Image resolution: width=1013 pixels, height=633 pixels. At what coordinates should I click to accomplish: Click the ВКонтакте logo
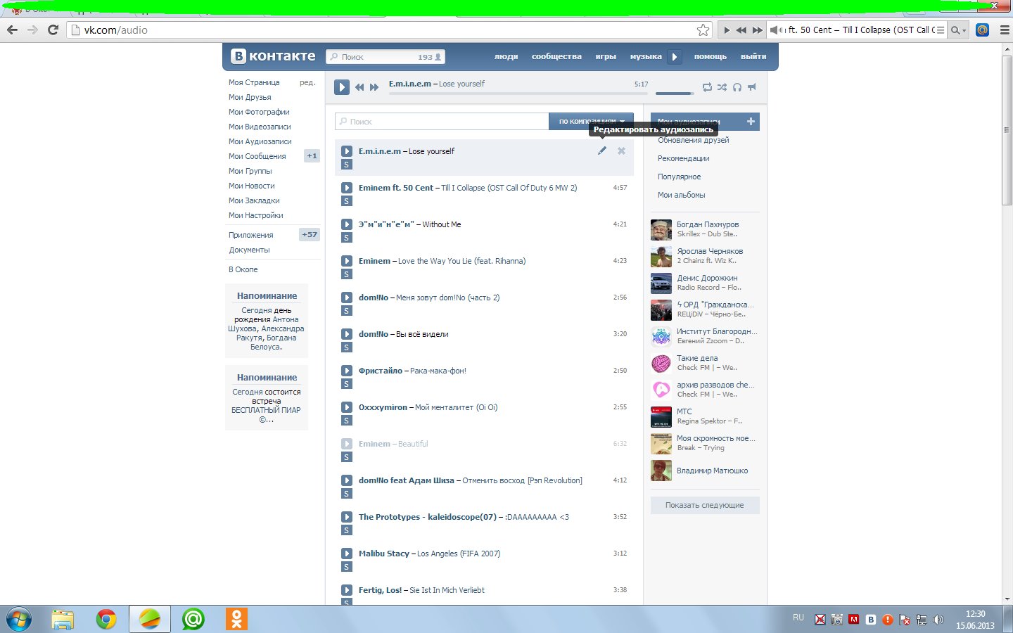click(x=274, y=56)
